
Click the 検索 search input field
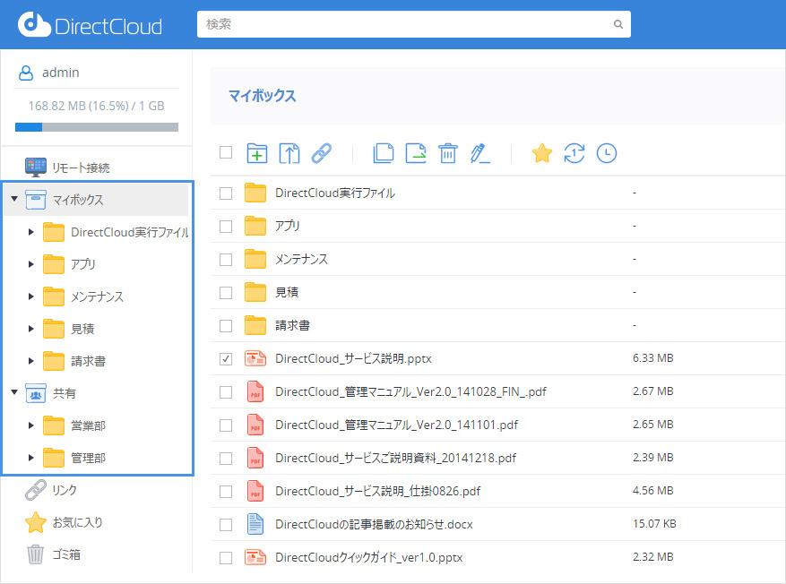pyautogui.click(x=413, y=24)
